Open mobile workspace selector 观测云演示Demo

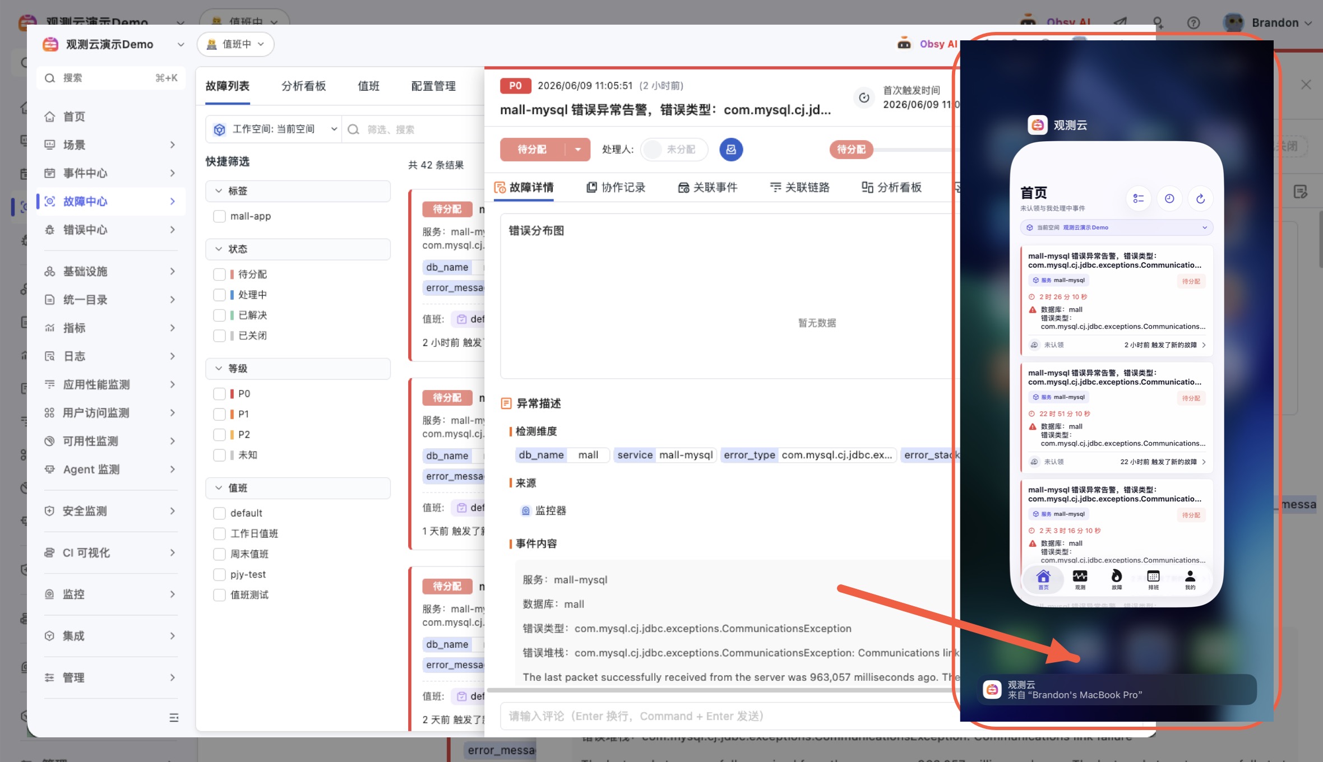1117,227
